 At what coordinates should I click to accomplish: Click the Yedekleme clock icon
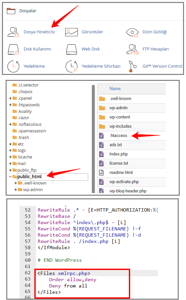click(13, 66)
